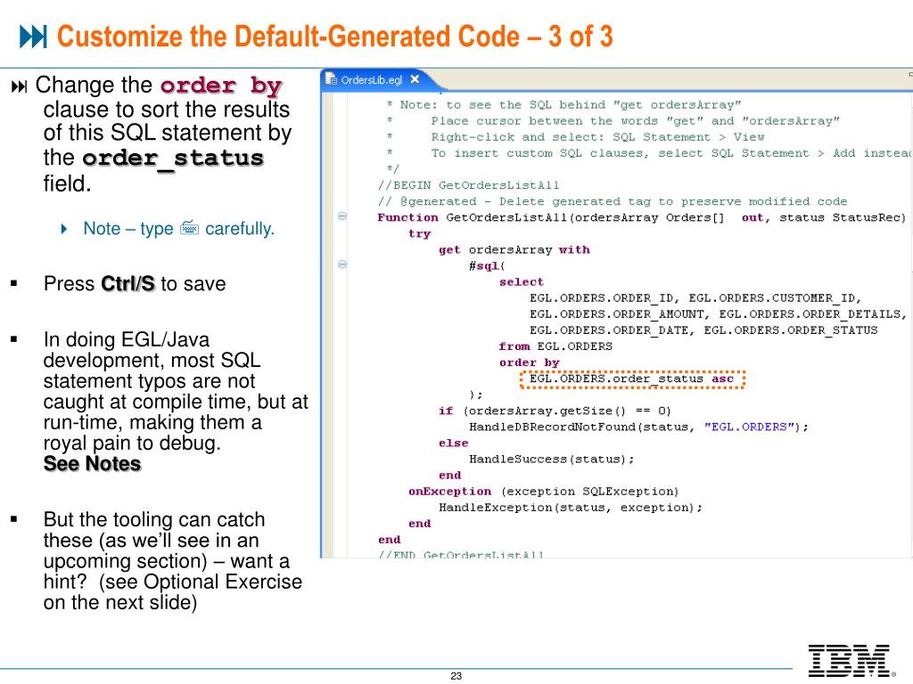Click 'get ordersArray with' line

(514, 250)
